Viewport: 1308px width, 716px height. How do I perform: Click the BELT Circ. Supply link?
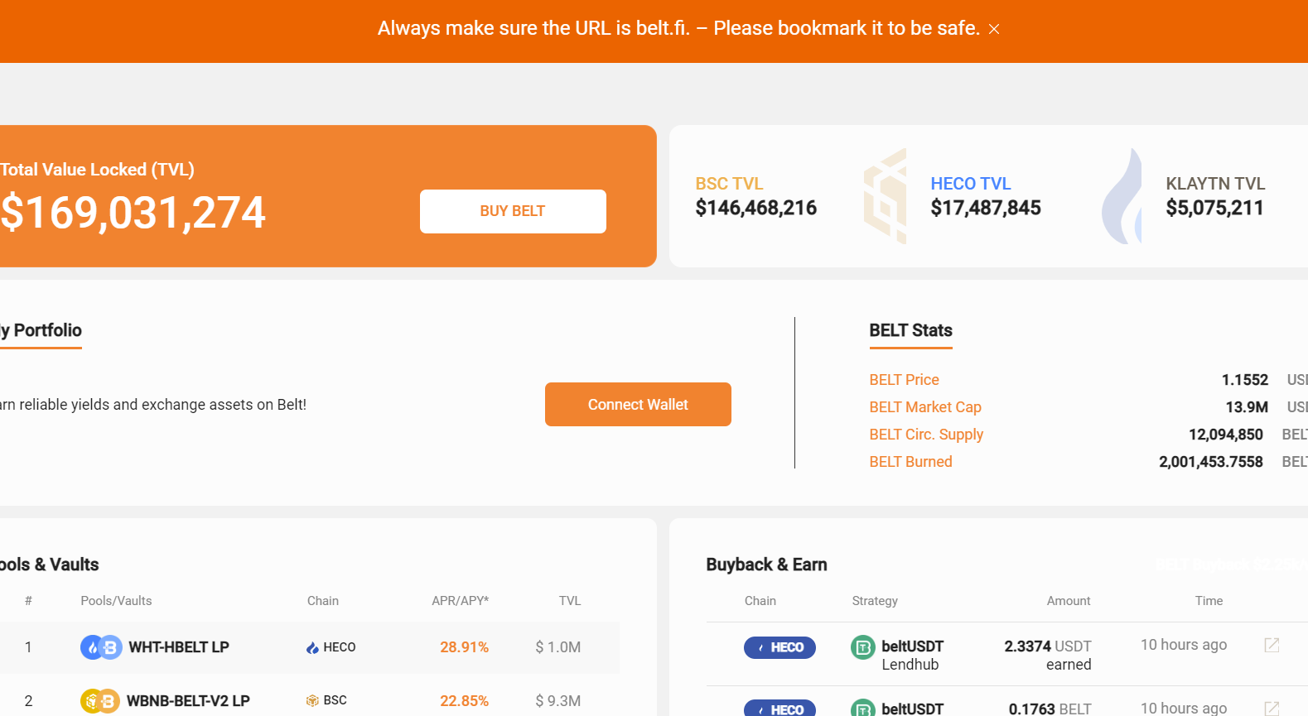pos(926,435)
